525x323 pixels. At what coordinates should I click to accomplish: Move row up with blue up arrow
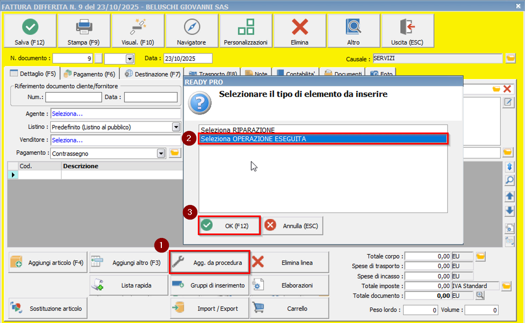coord(510,196)
